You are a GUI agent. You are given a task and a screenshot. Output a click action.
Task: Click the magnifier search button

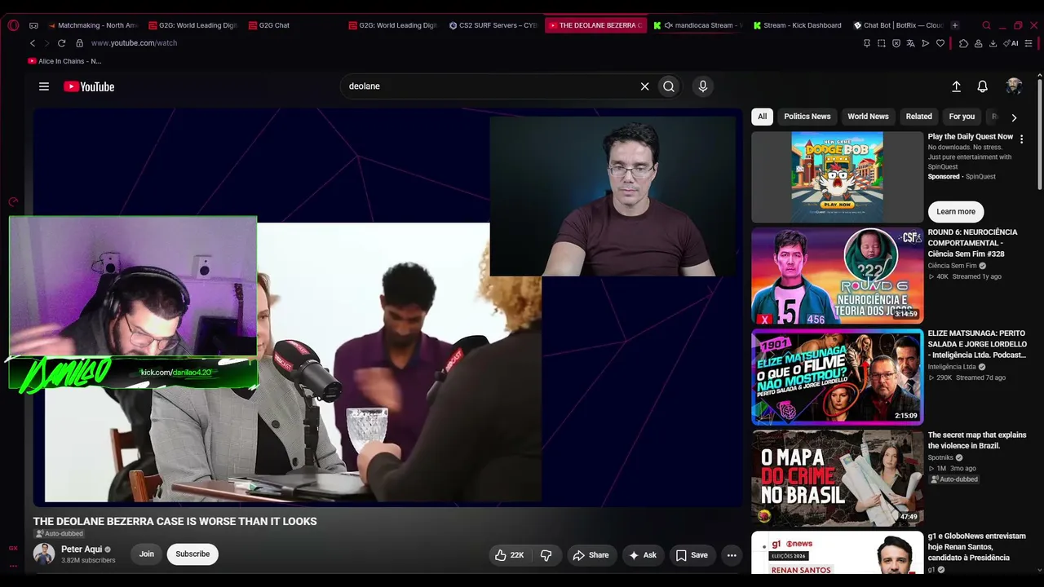(669, 86)
